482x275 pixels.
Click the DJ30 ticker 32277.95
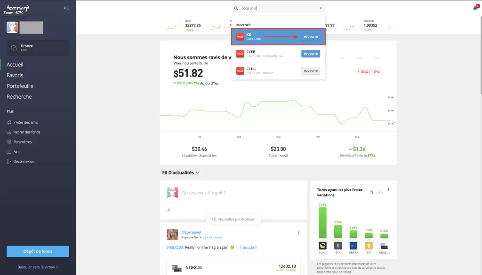tap(193, 25)
